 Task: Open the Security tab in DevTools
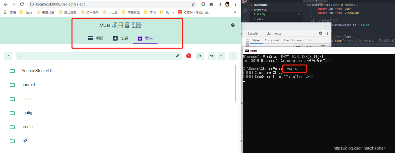tap(253, 34)
